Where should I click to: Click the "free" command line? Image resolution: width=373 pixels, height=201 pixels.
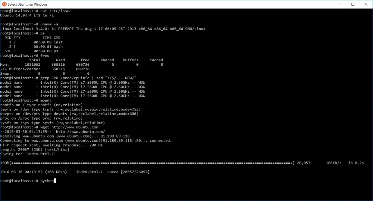click(25, 56)
